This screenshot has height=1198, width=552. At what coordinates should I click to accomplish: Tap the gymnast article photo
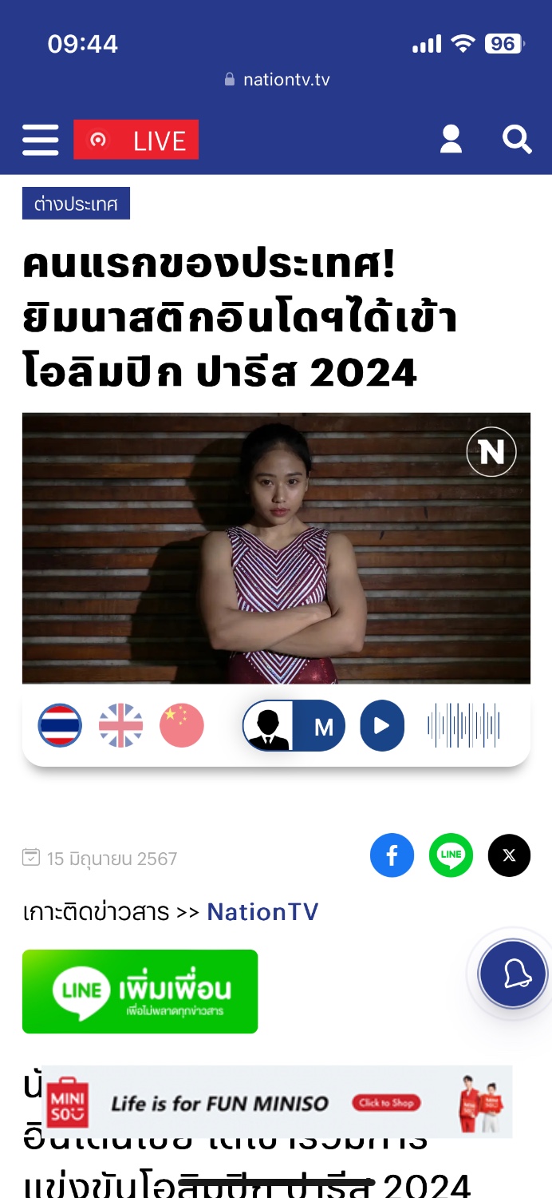coord(276,548)
